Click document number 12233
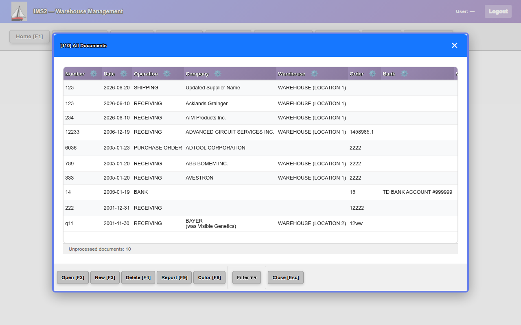Viewport: 521px width, 325px height. pos(72,132)
